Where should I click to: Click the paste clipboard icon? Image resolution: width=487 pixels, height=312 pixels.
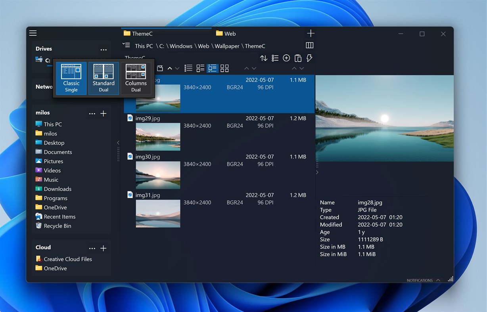tap(298, 58)
